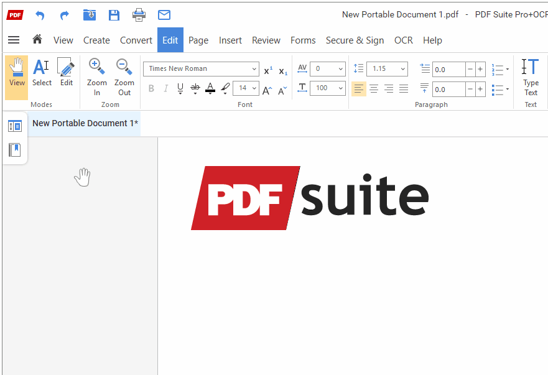548x375 pixels.
Task: Click the Print icon
Action: point(139,15)
